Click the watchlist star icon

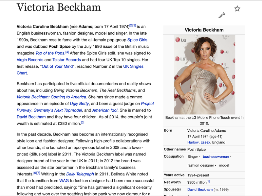pos(237,9)
